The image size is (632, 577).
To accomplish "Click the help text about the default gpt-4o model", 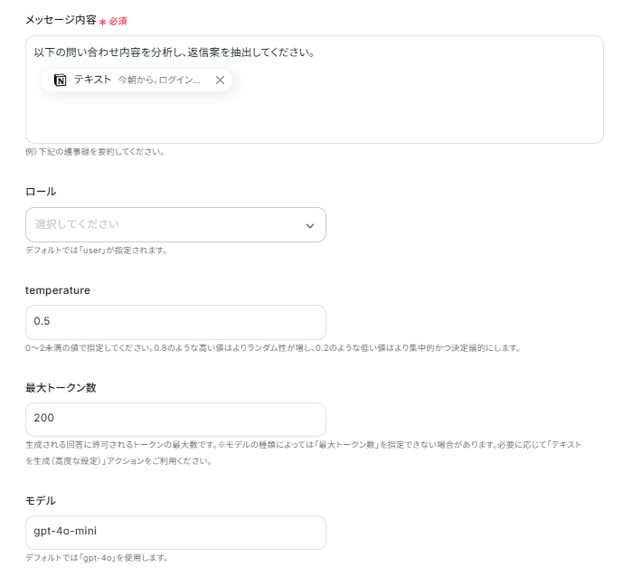I will point(97,558).
